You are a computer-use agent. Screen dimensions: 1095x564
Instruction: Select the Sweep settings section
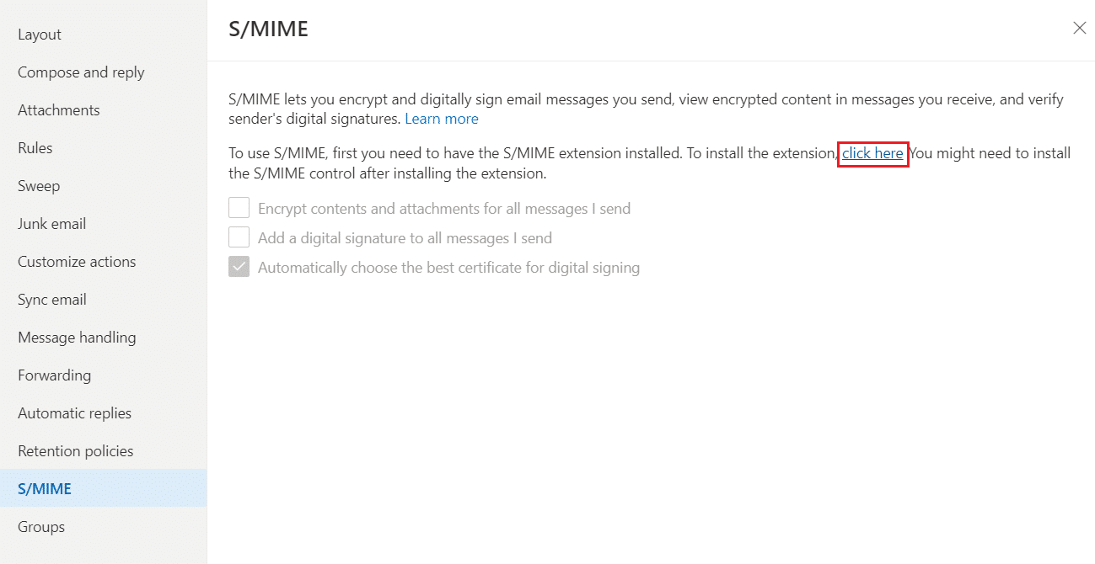pos(38,185)
